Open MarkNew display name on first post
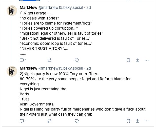The height and width of the screenshot is (129, 156). [x=28, y=8]
